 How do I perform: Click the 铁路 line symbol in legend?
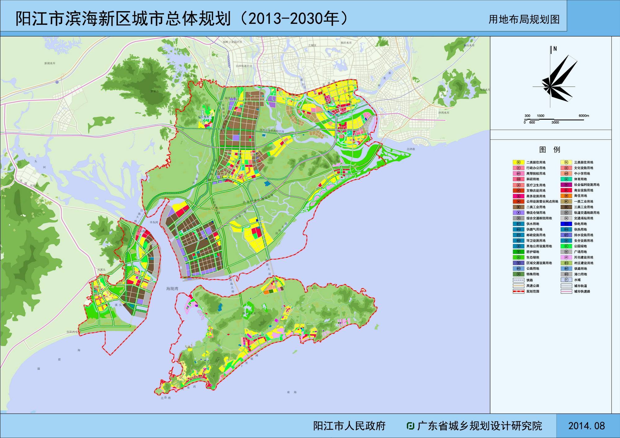coord(518,280)
